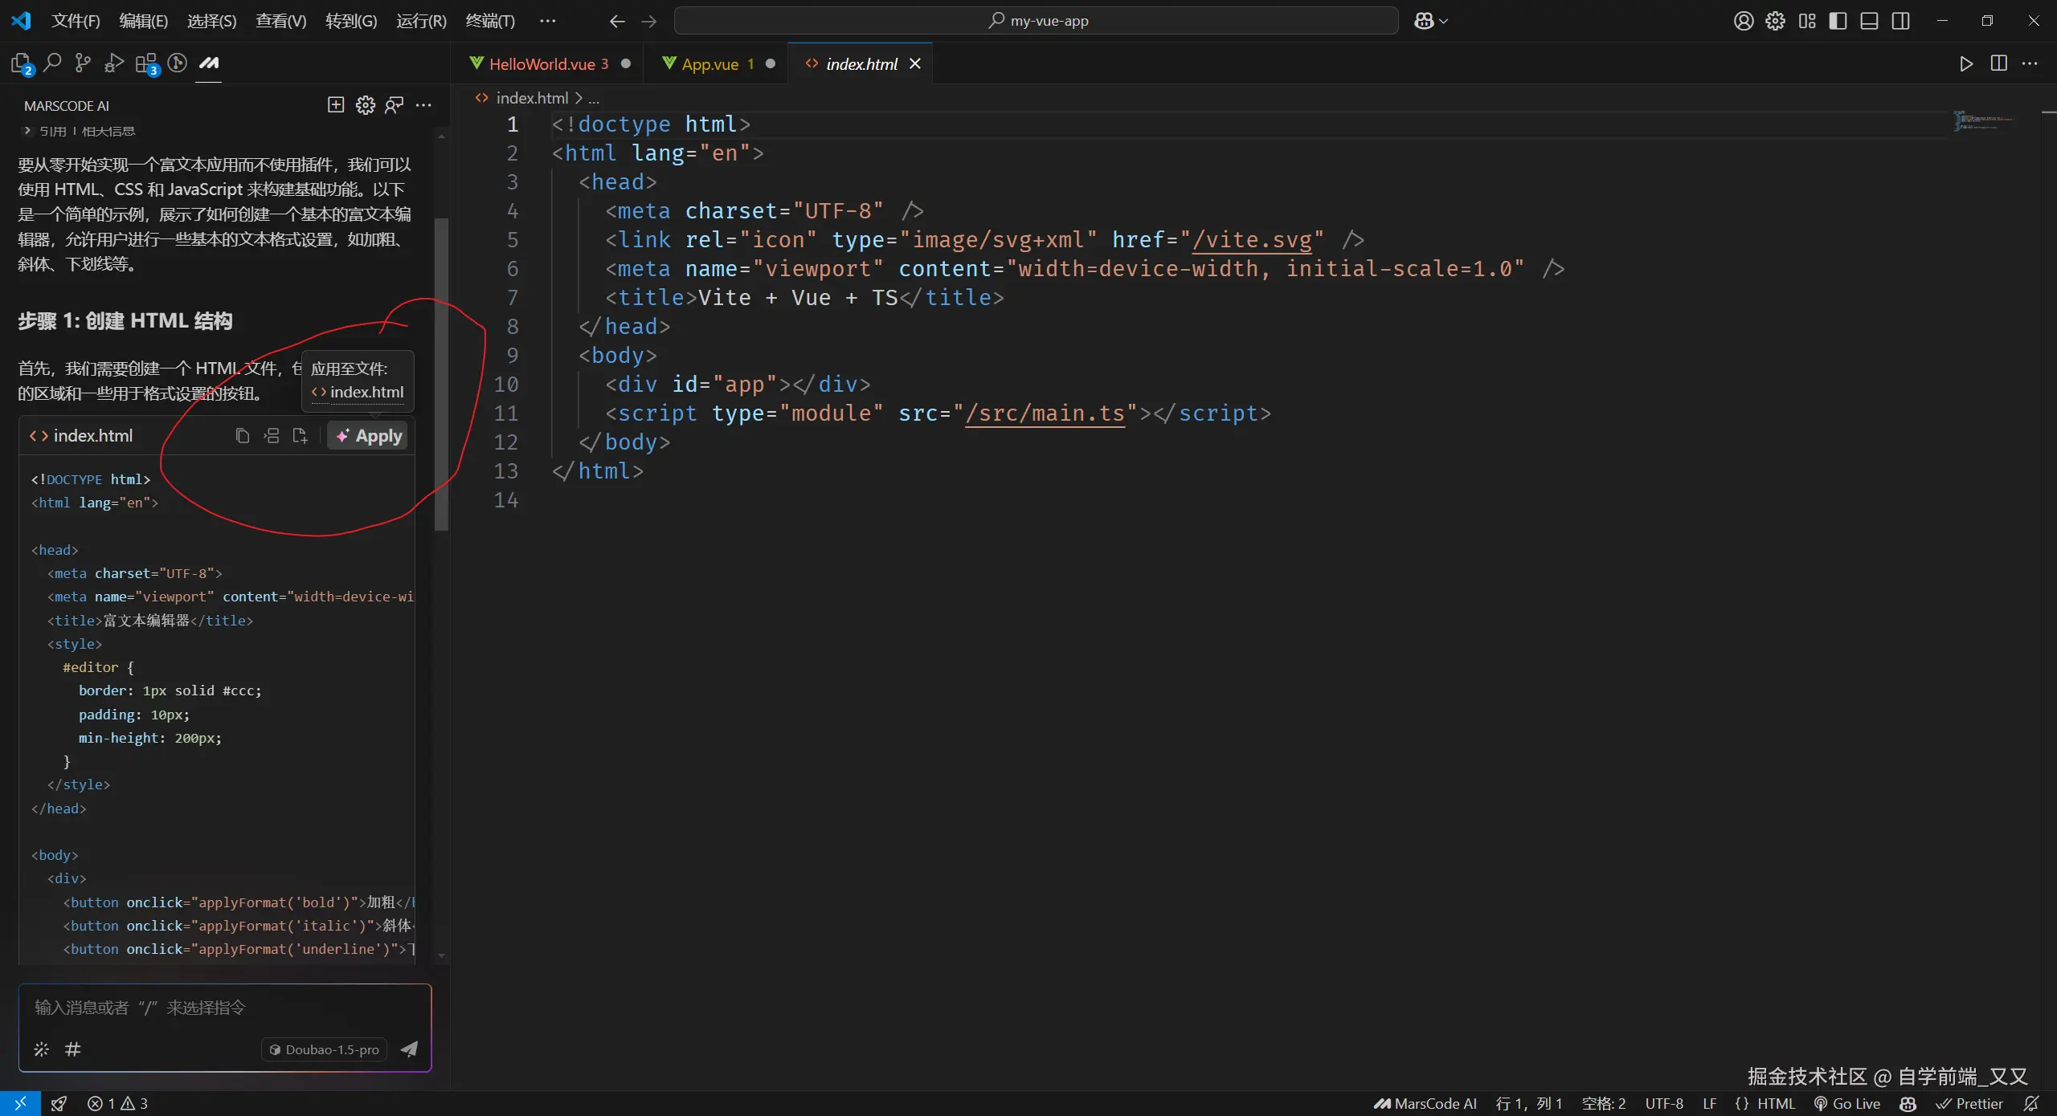Open MarsCode AI settings gear
The width and height of the screenshot is (2057, 1116).
tap(366, 105)
